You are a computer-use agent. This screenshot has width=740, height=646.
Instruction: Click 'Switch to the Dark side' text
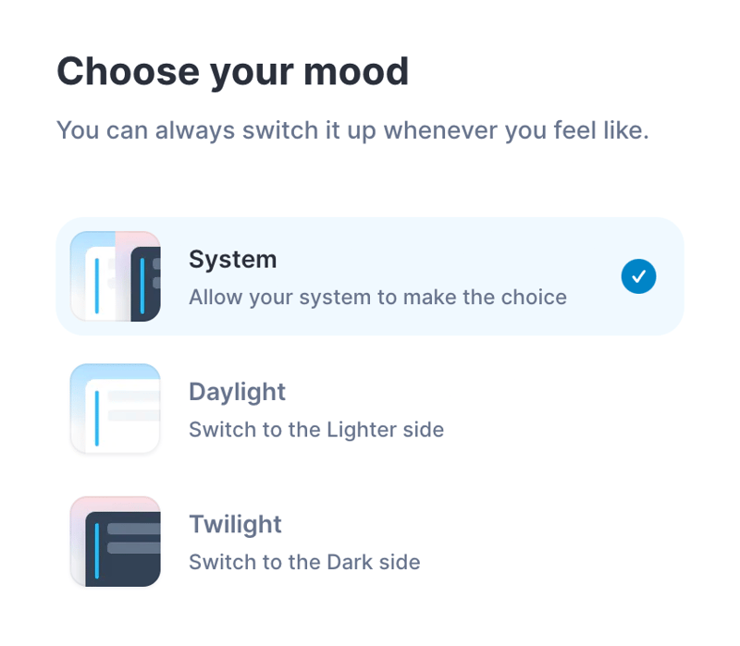click(x=304, y=562)
